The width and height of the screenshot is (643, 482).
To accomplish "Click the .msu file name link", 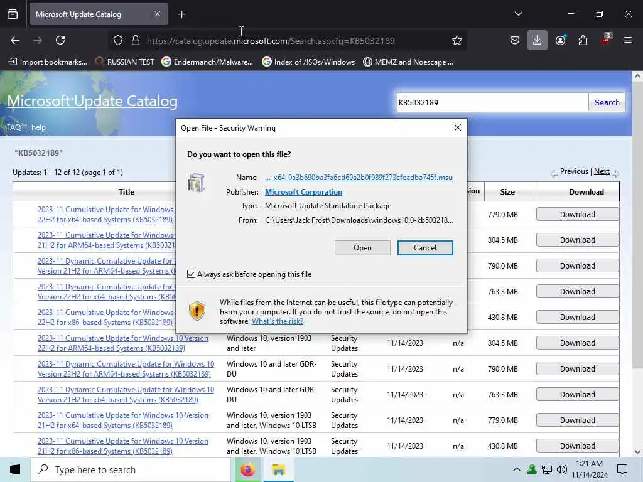I will pos(359,178).
